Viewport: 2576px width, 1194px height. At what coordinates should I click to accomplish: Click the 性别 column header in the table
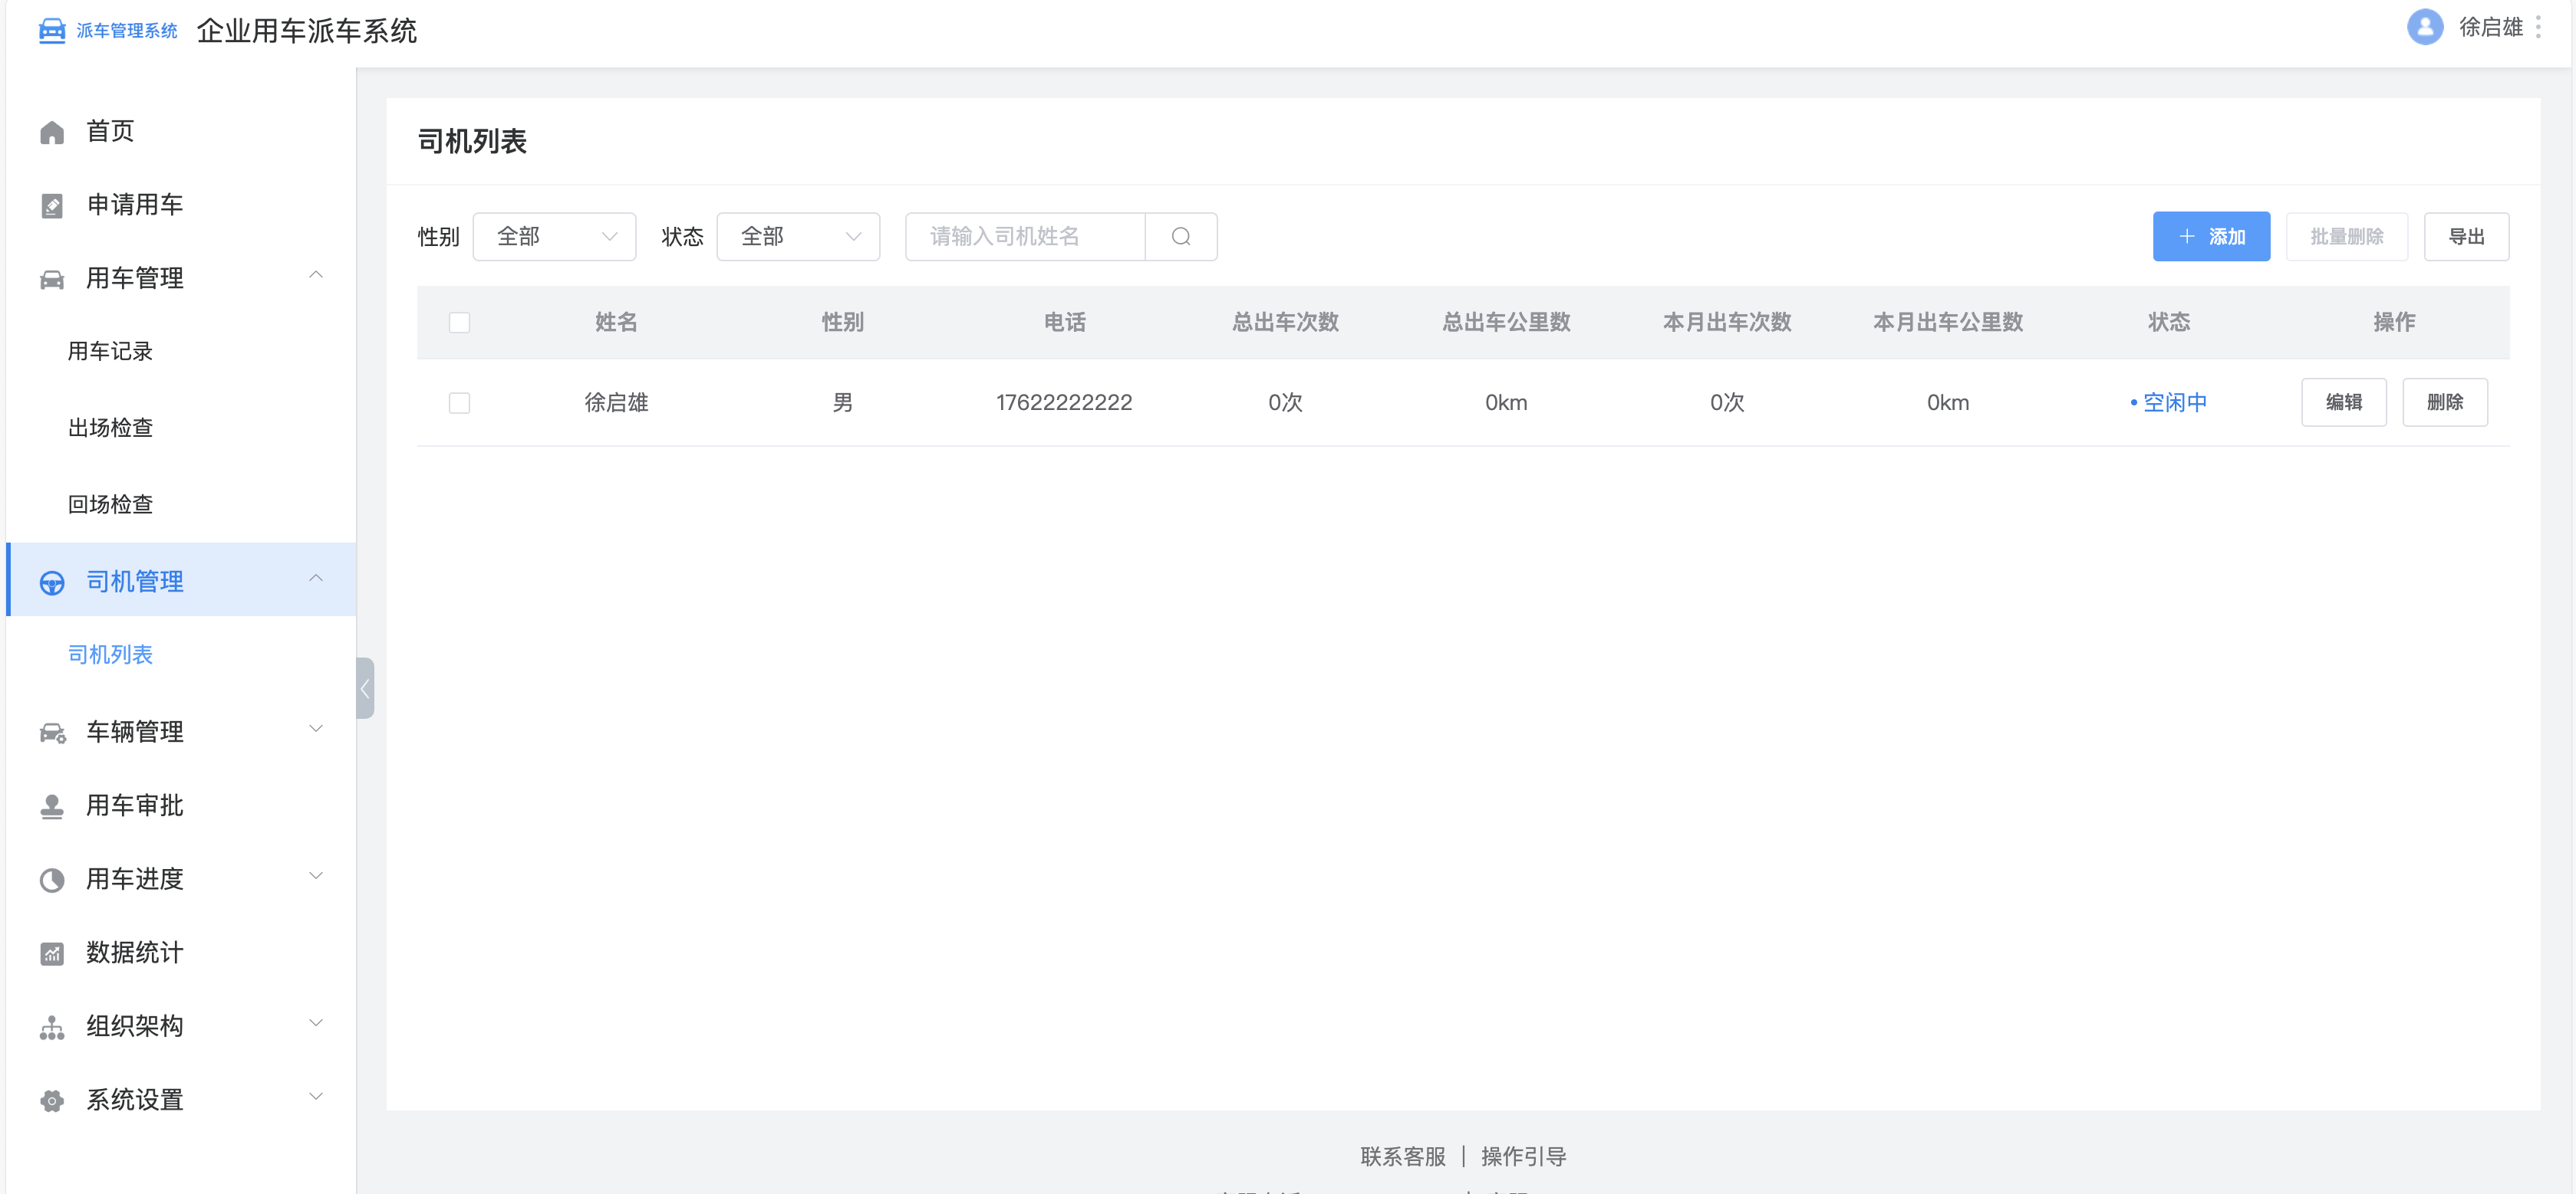point(842,323)
